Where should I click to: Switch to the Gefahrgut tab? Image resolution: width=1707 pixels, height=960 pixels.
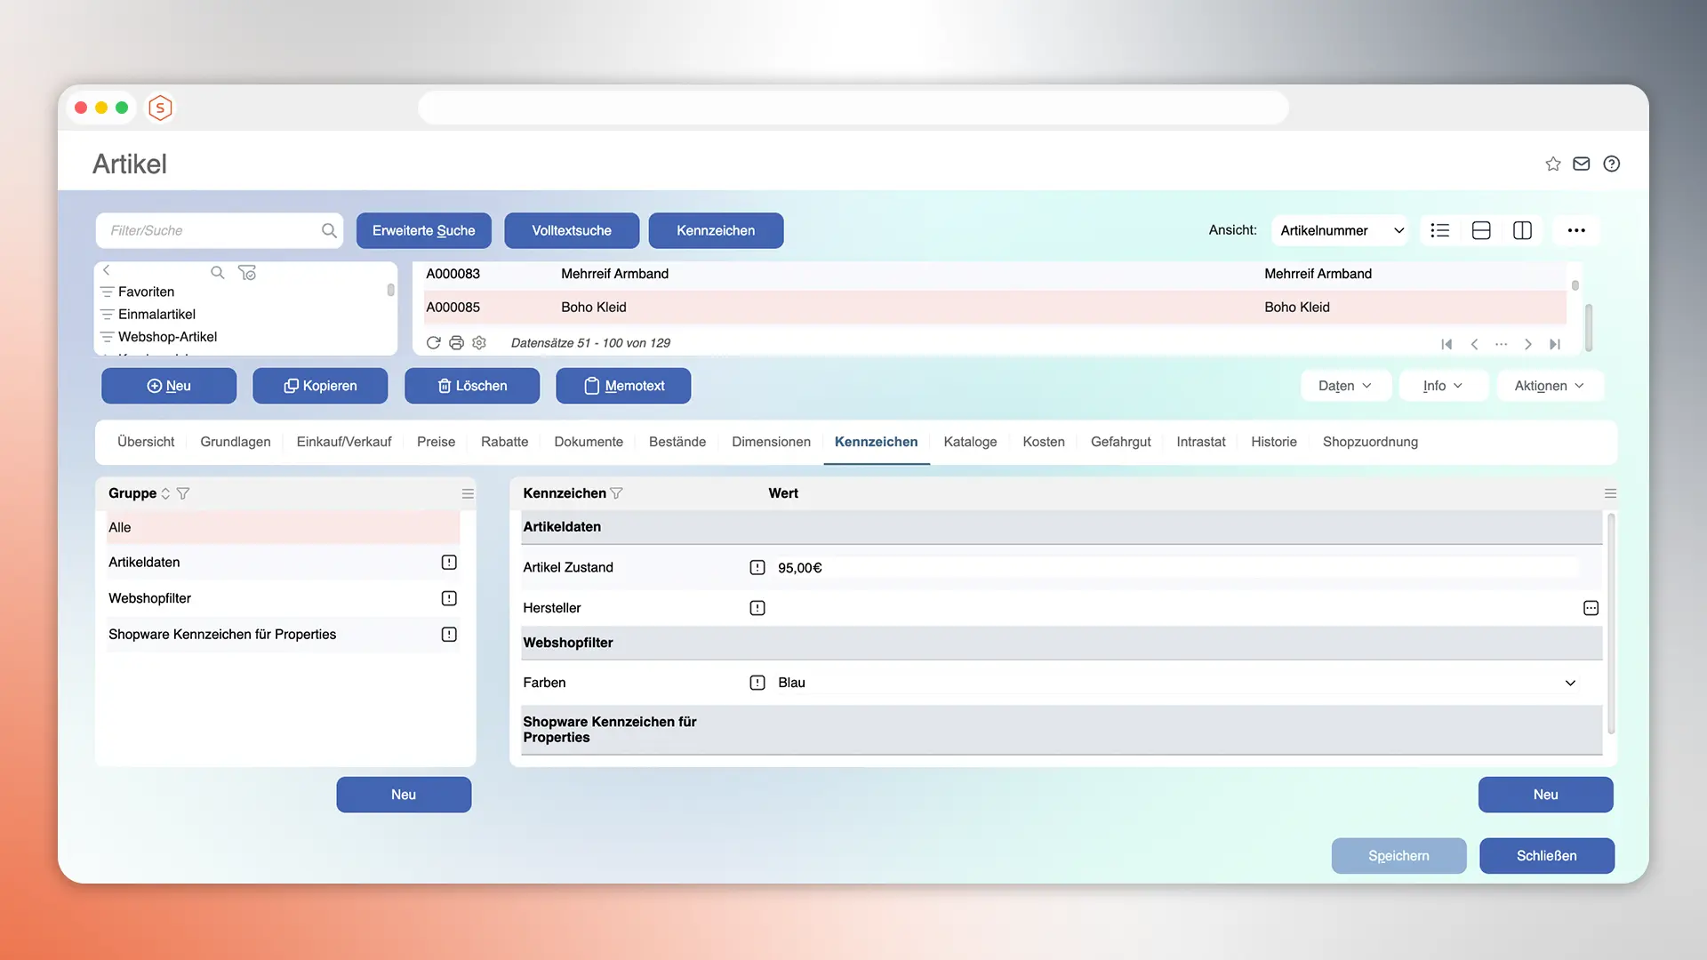(1120, 442)
